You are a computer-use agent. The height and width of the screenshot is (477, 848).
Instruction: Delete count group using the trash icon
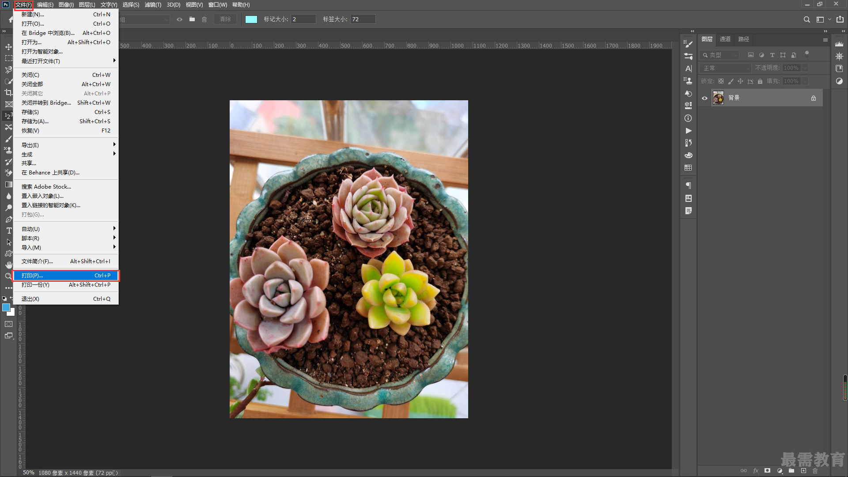[204, 19]
